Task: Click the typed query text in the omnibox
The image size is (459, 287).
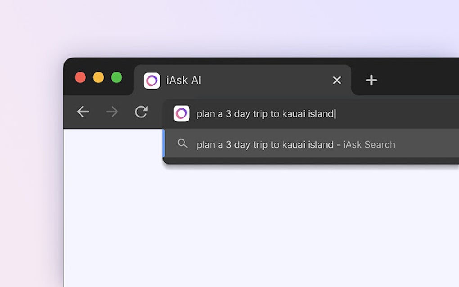Action: click(265, 114)
